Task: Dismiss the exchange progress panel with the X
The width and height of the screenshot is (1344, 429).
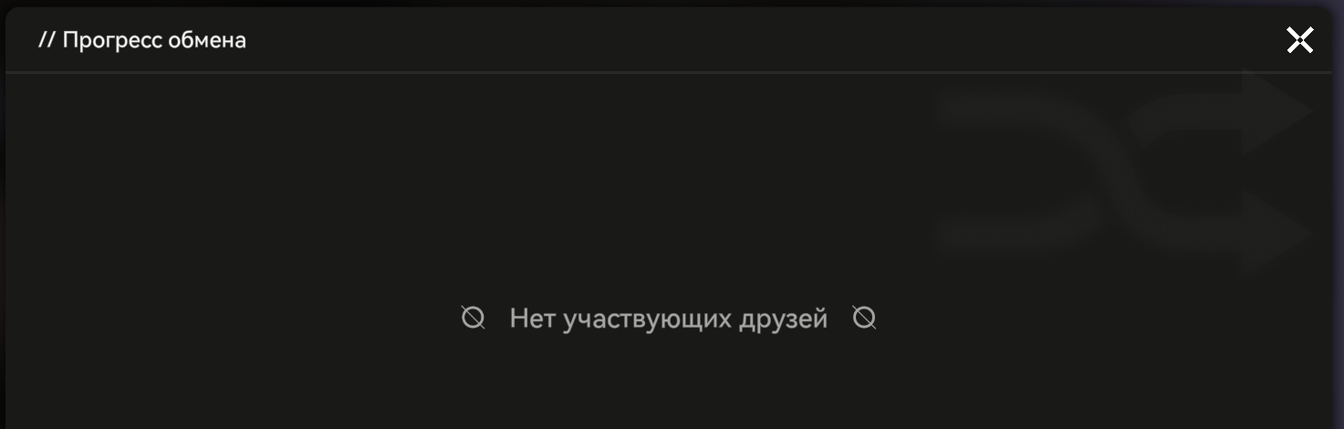Action: click(1299, 40)
